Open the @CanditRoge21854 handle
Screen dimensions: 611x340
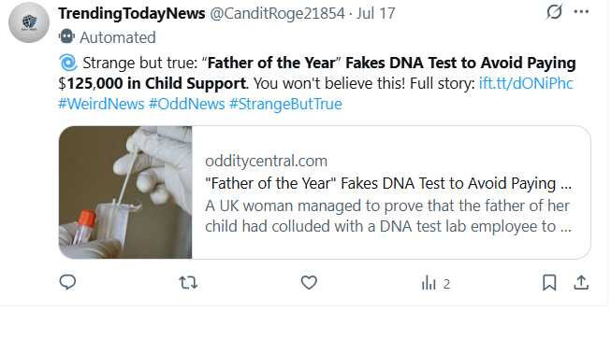click(278, 14)
